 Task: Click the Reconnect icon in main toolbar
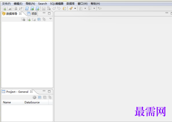click(16, 8)
